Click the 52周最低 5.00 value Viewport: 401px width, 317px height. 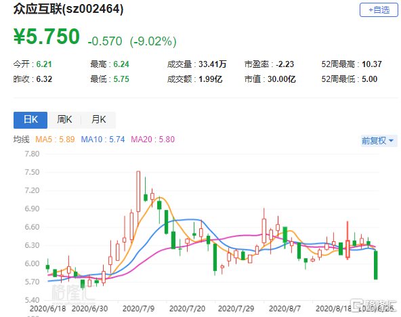(350, 79)
